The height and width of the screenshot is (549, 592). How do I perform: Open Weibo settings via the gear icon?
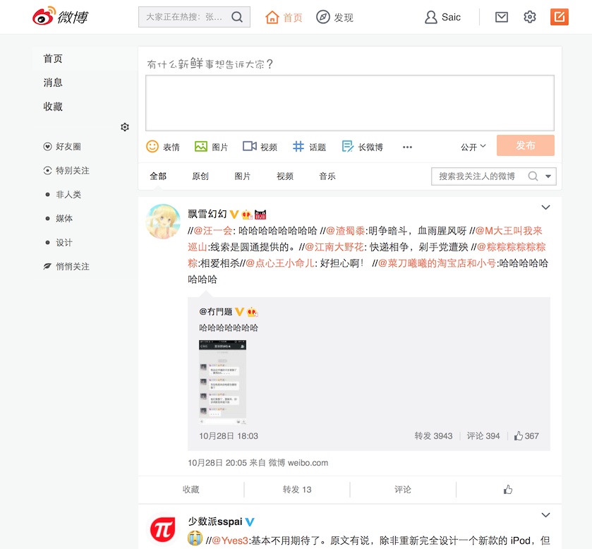530,17
